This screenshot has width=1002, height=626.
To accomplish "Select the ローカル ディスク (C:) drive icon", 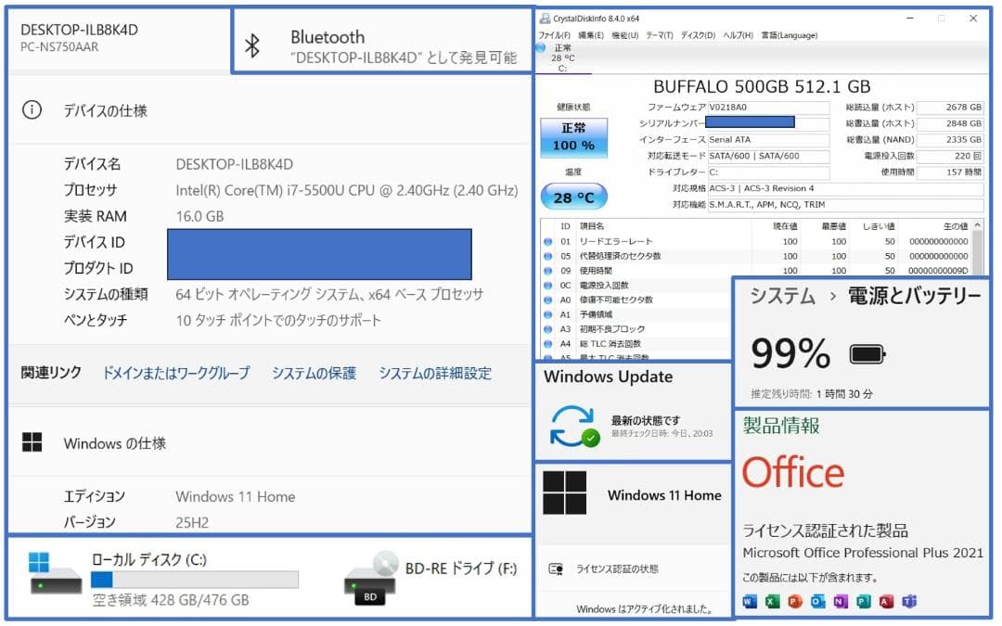I will point(55,574).
